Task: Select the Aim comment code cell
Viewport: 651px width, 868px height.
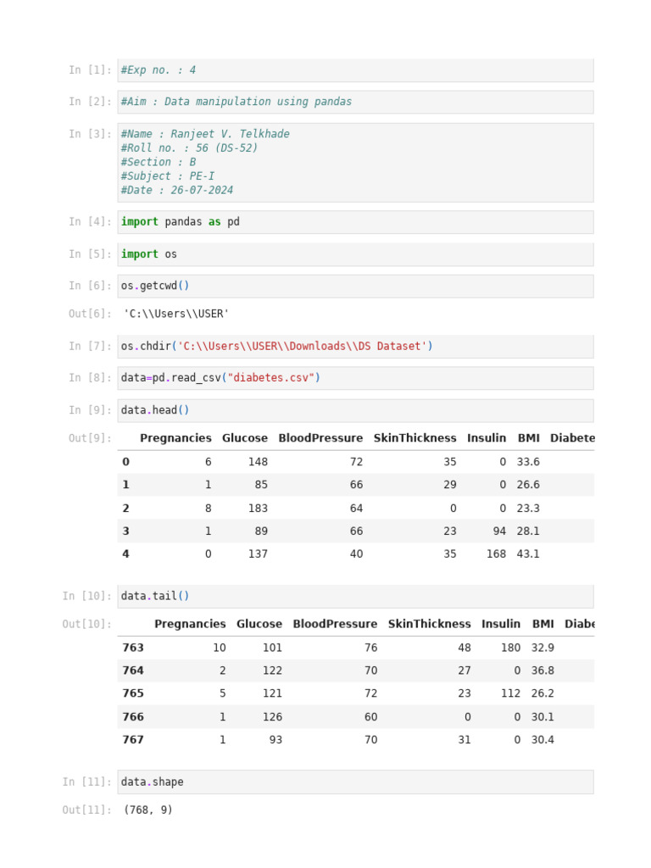Action: click(355, 102)
